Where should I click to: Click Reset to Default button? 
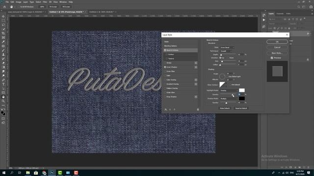tap(241, 108)
